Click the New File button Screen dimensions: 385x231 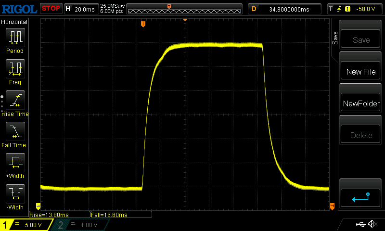(x=360, y=71)
